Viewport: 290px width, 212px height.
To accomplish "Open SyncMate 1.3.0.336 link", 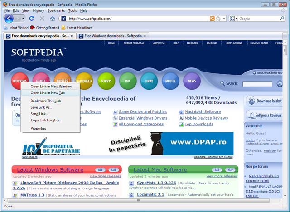I will 156,183.
